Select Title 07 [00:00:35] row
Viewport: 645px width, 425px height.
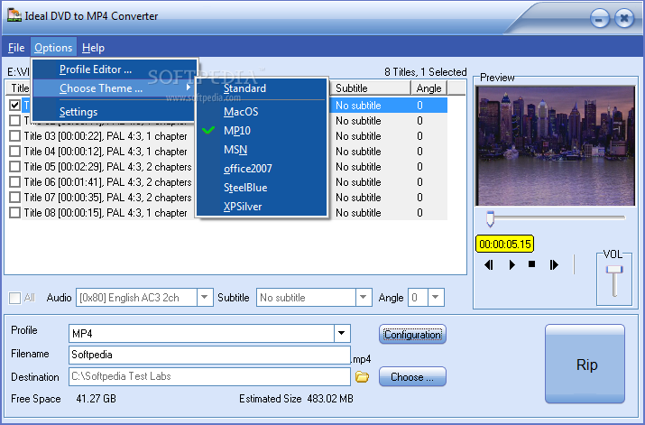click(107, 198)
